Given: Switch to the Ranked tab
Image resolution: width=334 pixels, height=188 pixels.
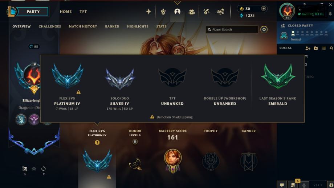Looking at the screenshot, I should point(112,26).
